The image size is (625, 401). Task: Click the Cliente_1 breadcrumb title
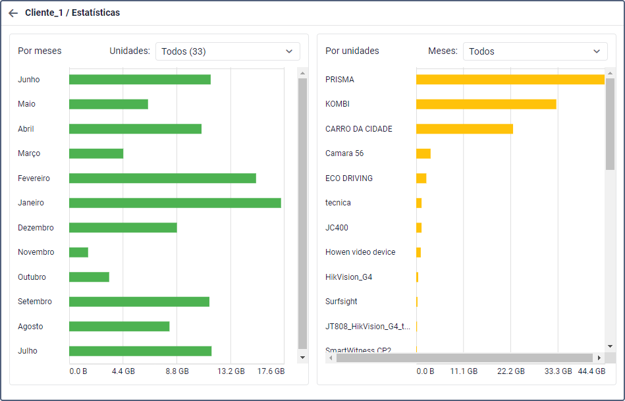tap(42, 13)
